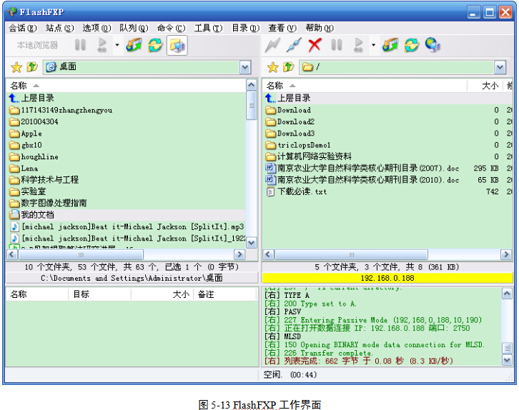Toggle the local browser switch icon
This screenshot has height=410, width=519.
coord(177,45)
